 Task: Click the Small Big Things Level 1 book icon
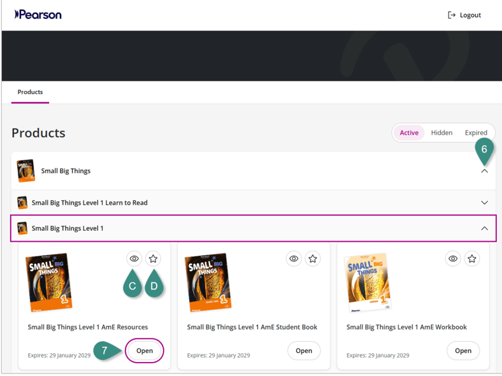(22, 228)
